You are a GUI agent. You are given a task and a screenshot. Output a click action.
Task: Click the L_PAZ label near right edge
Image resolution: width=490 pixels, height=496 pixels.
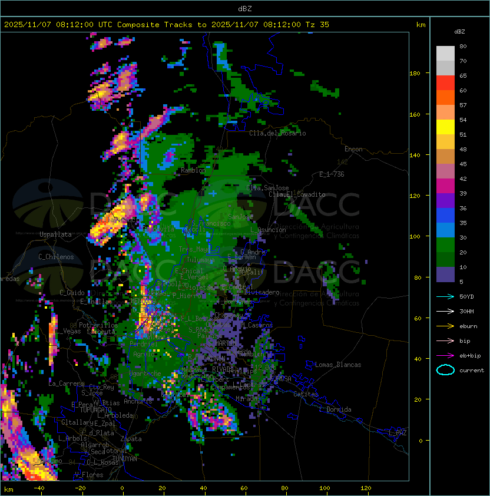pyautogui.click(x=398, y=433)
